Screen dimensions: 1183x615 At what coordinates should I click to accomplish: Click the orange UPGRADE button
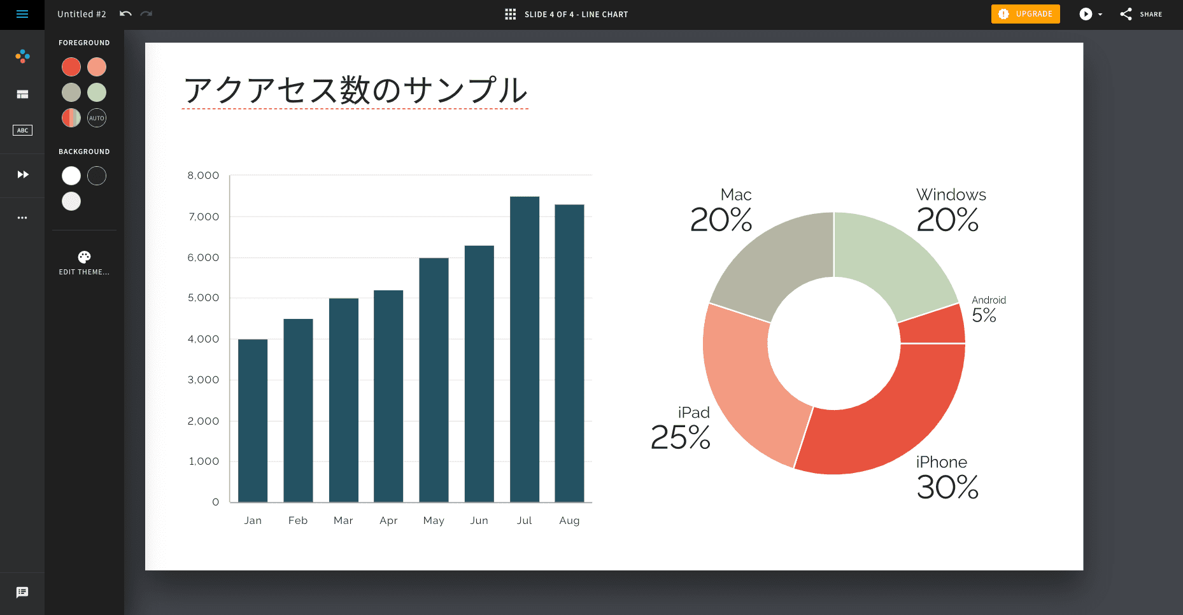click(1025, 14)
